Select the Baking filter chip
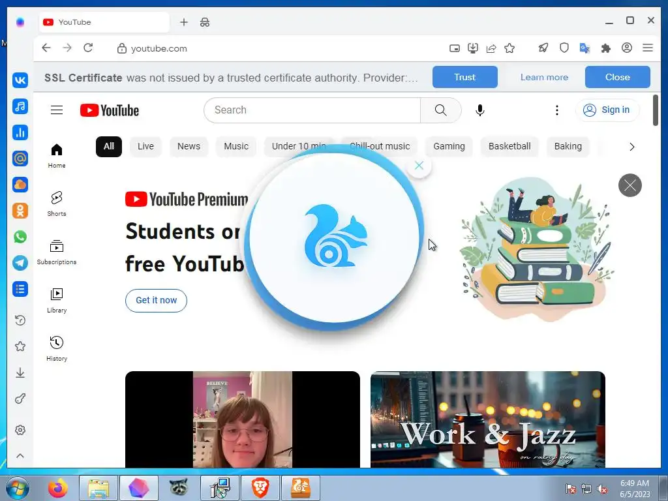The image size is (668, 501). point(568,146)
